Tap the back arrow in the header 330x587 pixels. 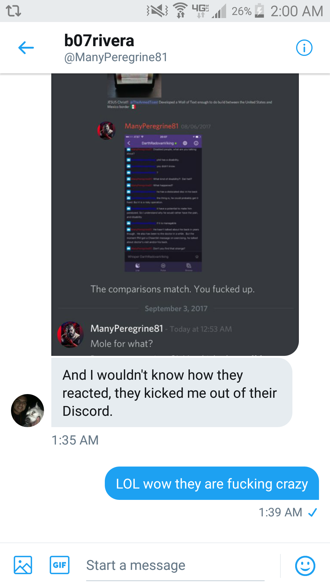pyautogui.click(x=26, y=48)
